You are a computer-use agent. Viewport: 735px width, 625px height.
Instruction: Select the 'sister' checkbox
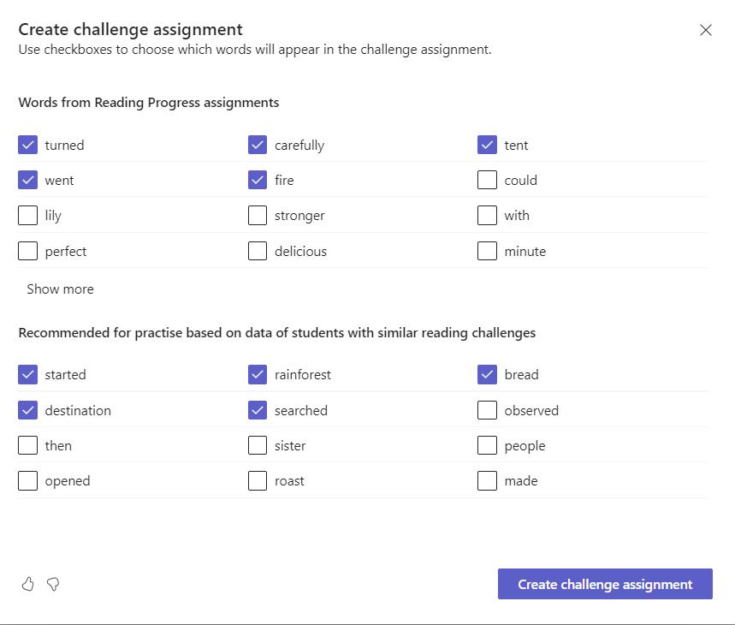[x=258, y=445]
